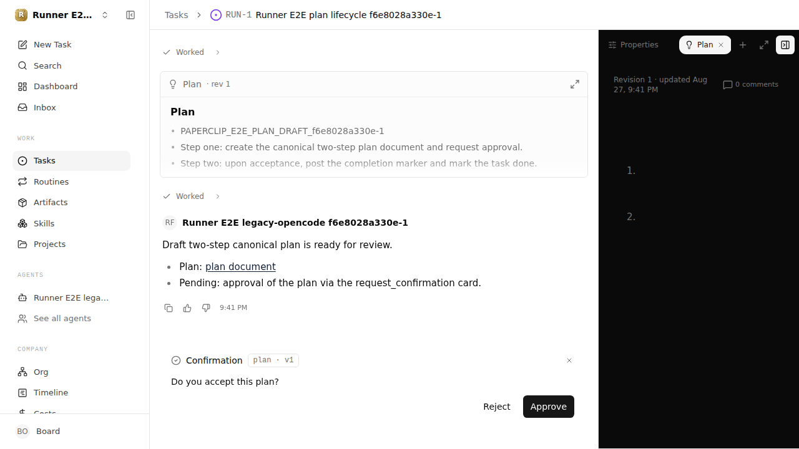
Task: Select Tasks in the Work section
Action: pos(71,161)
